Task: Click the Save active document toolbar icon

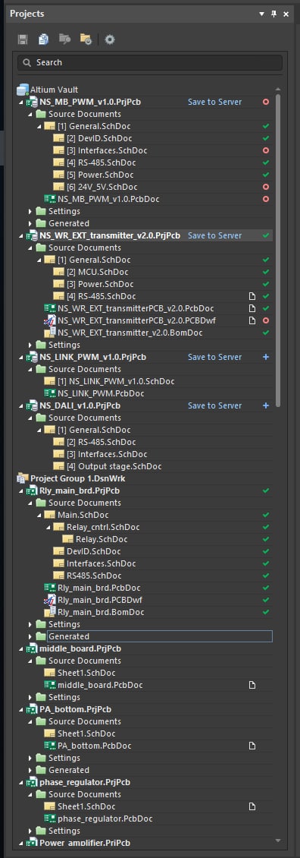Action: tap(23, 39)
